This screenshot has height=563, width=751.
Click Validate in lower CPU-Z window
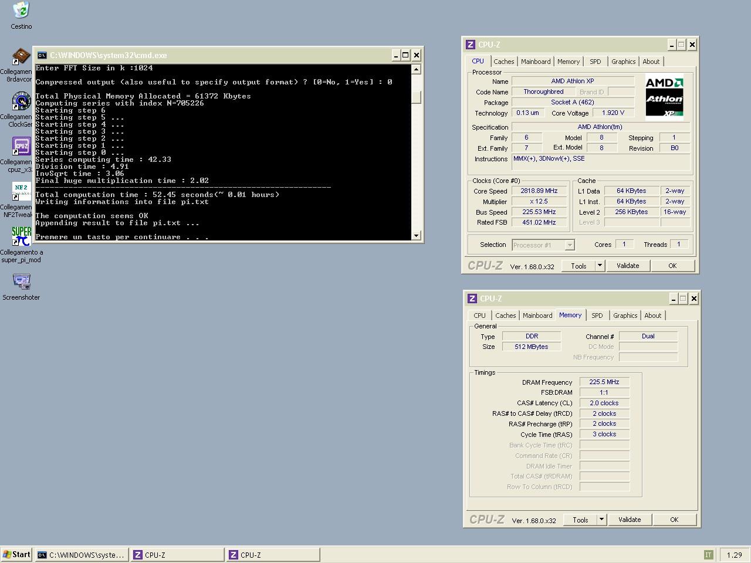click(630, 520)
